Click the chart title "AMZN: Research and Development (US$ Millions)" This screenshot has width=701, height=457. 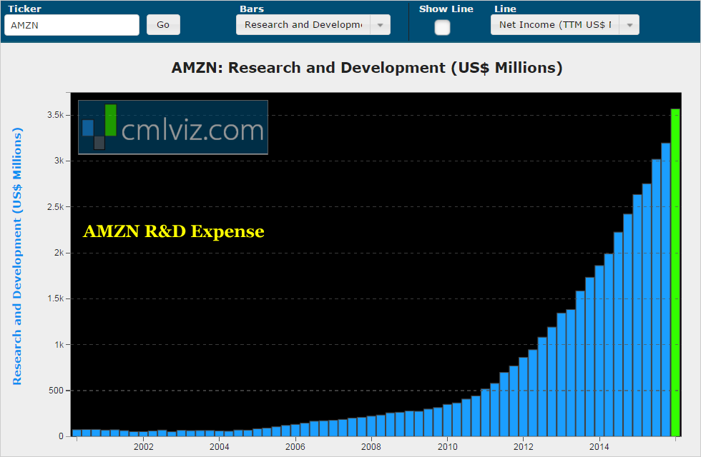click(x=367, y=67)
